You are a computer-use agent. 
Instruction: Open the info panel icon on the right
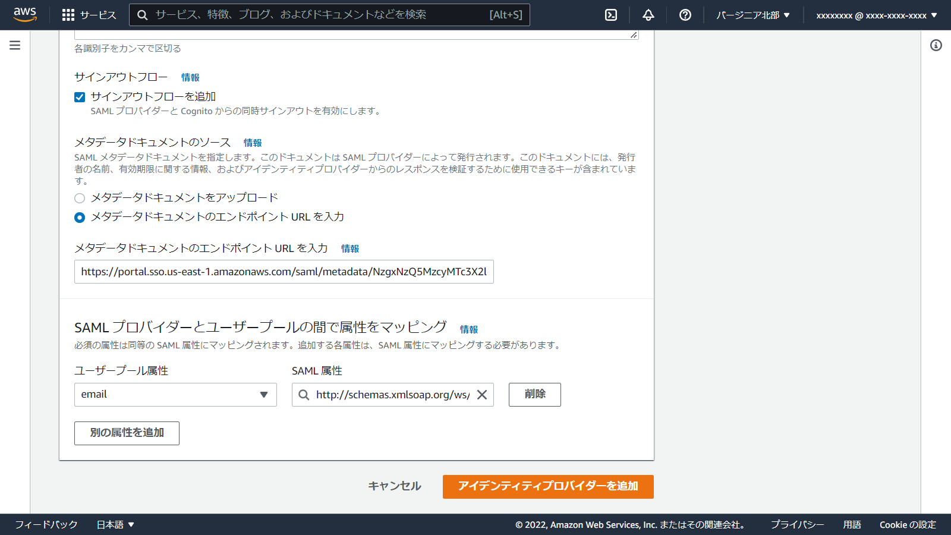tap(937, 45)
